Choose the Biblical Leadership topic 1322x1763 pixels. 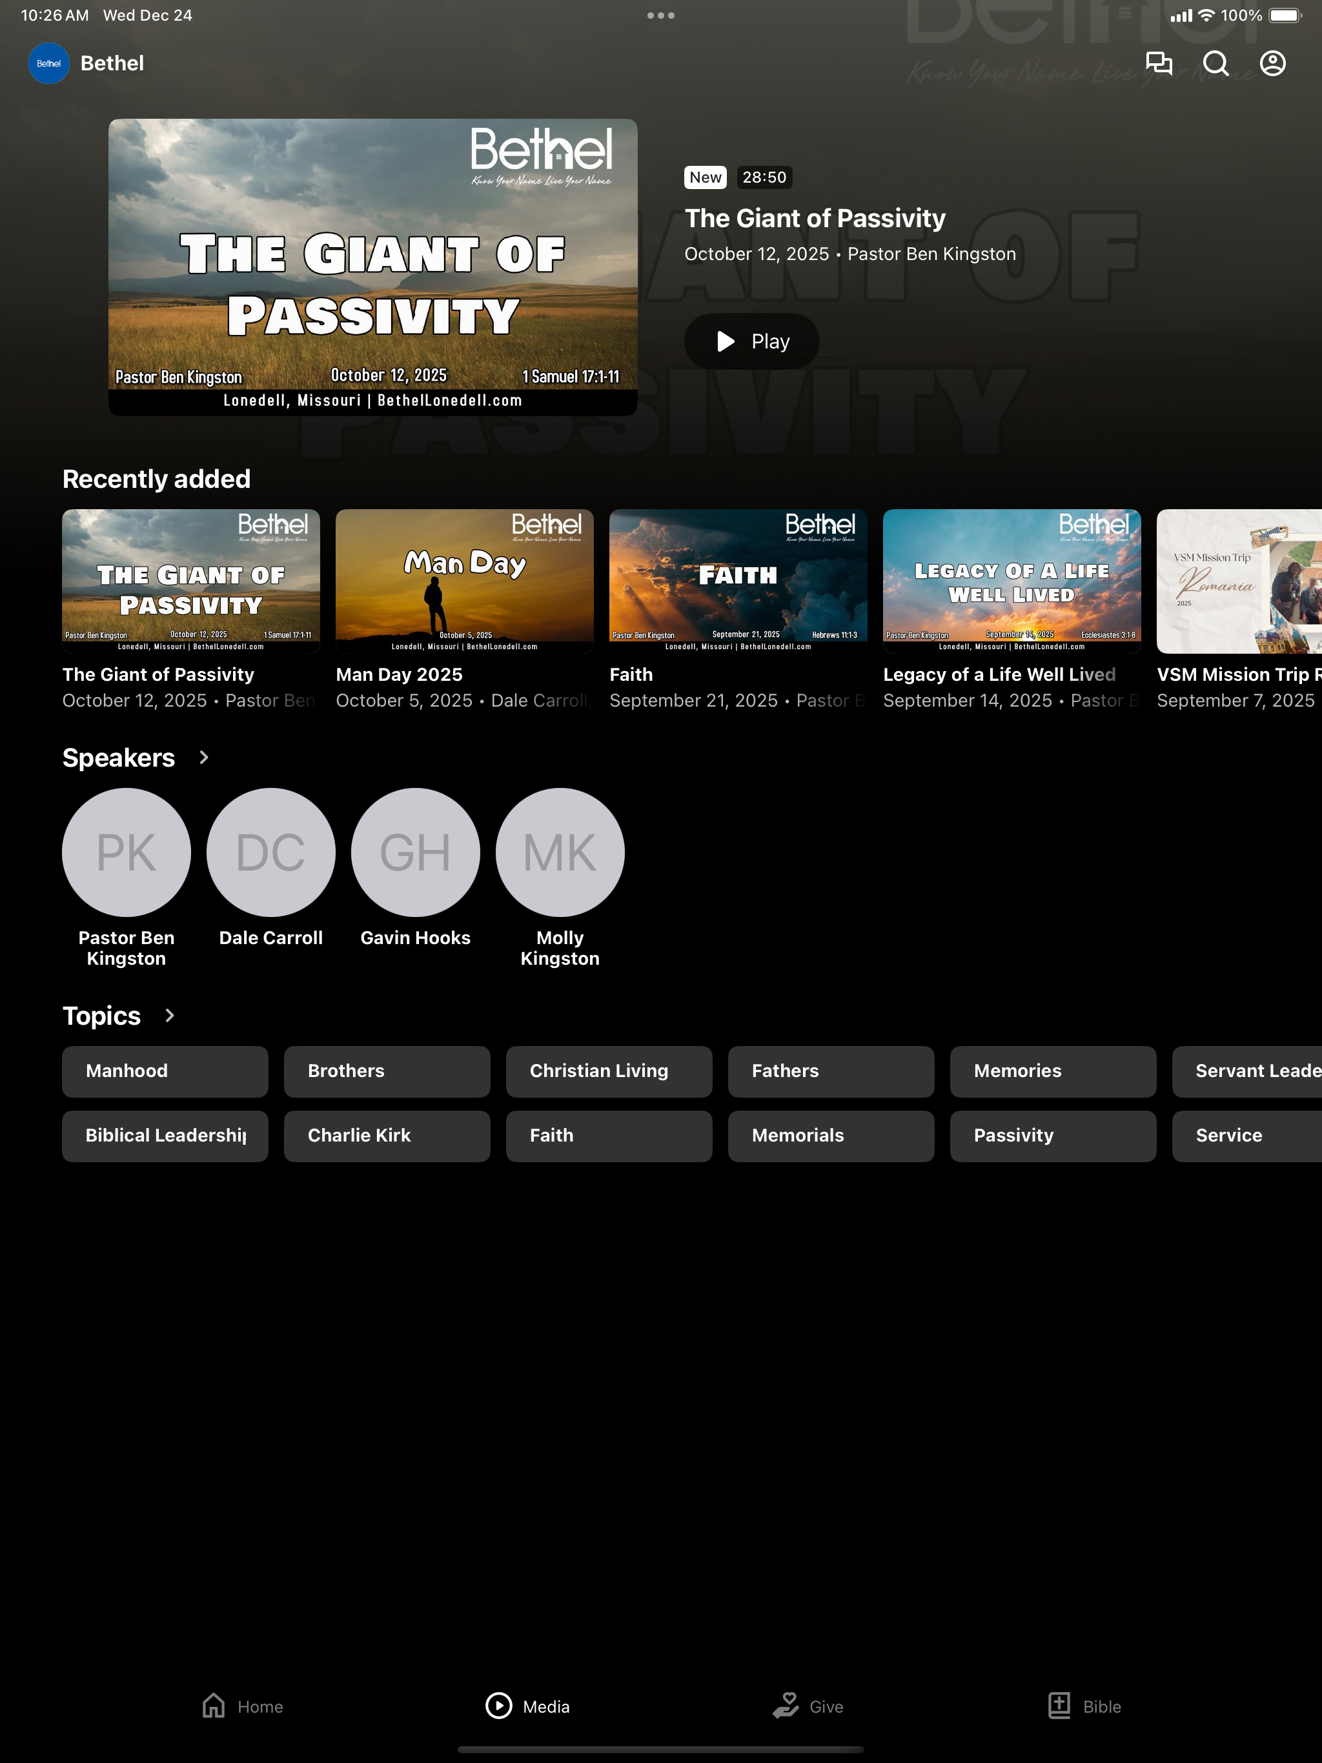[x=165, y=1136]
